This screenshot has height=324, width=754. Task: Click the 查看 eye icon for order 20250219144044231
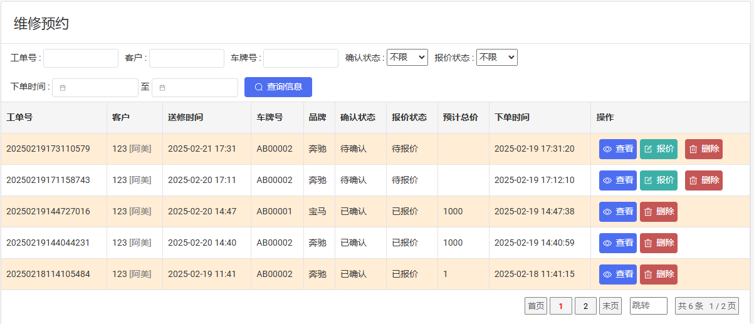pyautogui.click(x=607, y=243)
